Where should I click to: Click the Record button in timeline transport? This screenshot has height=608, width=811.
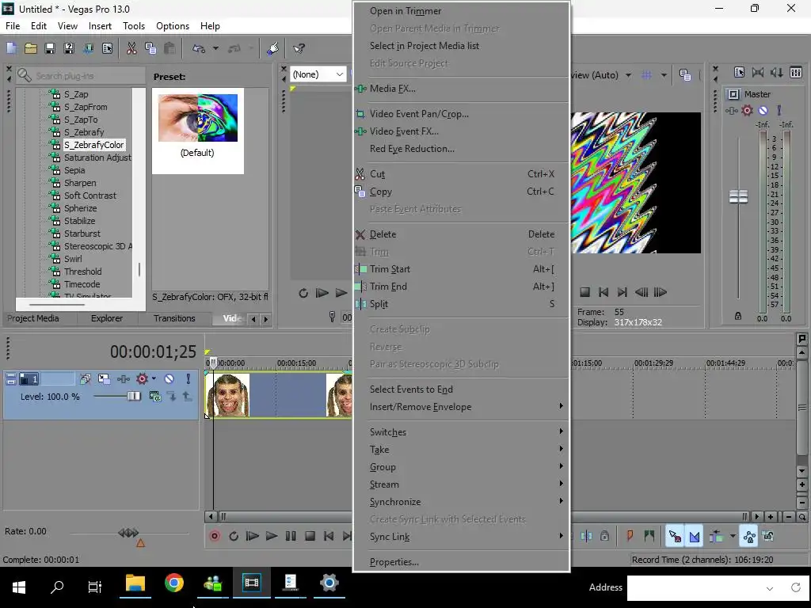214,536
